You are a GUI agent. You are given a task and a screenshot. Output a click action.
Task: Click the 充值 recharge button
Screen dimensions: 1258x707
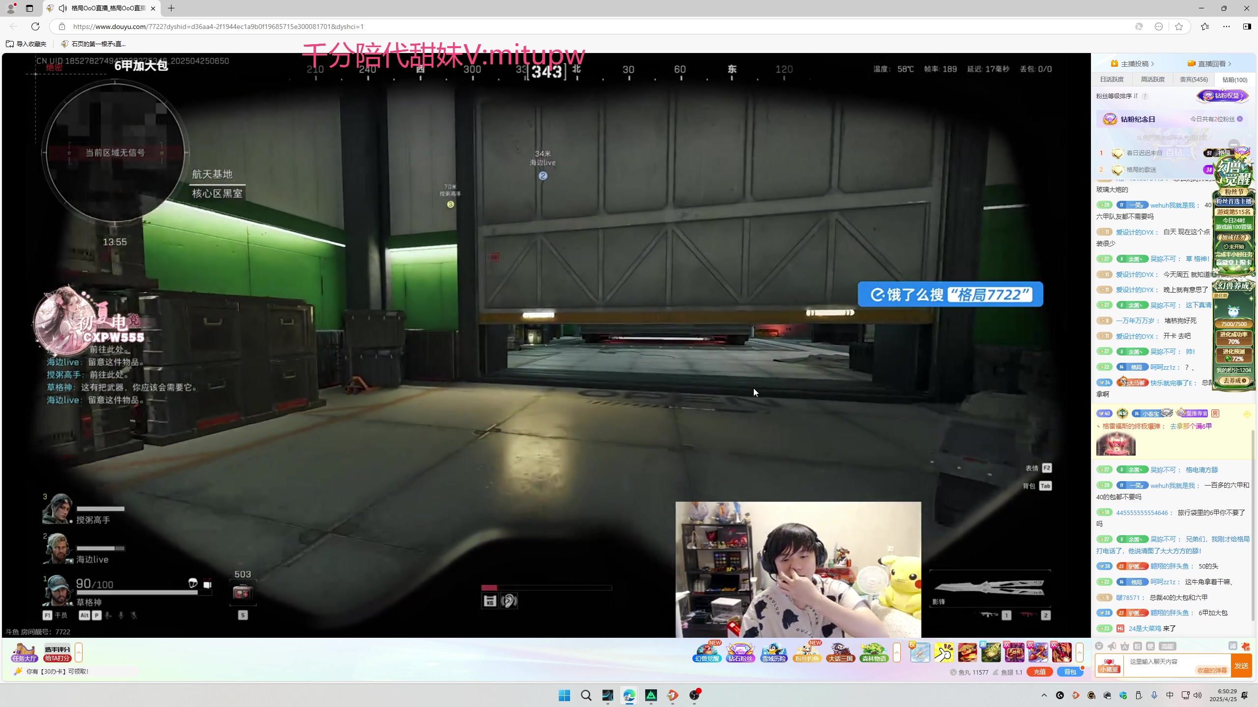click(x=1039, y=672)
